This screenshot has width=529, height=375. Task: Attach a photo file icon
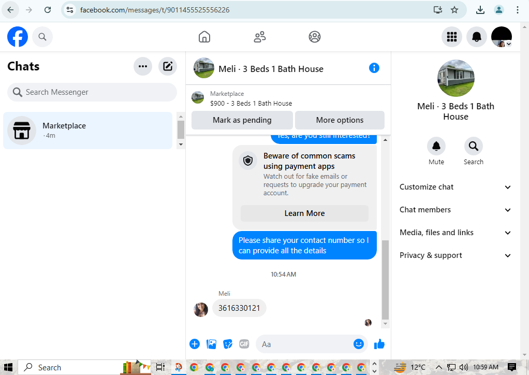pos(211,344)
